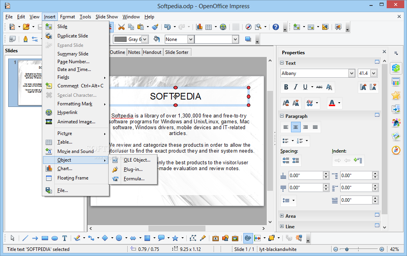Click the Cut scissors icon
Image resolution: width=407 pixels, height=256 pixels.
[121, 27]
